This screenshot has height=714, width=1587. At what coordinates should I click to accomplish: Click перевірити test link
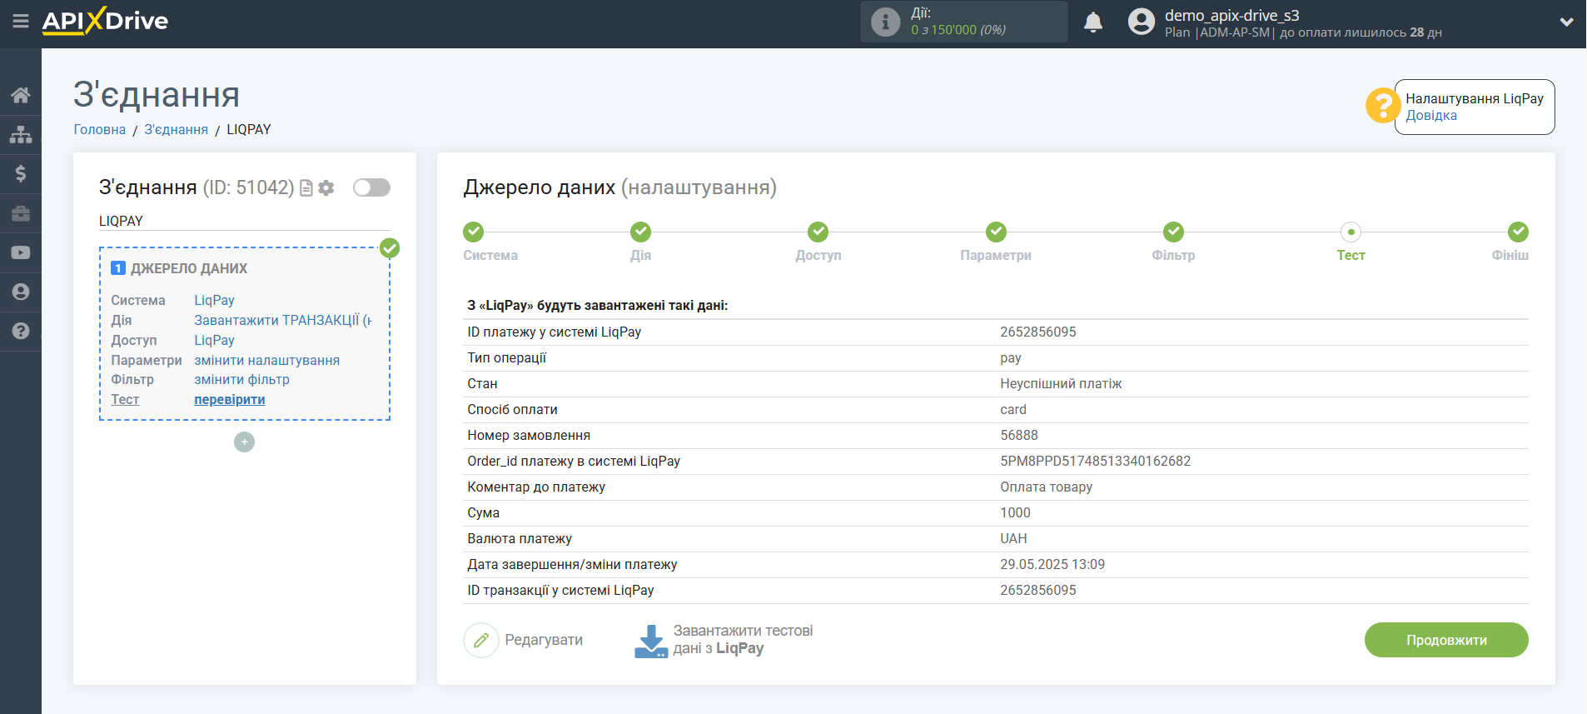point(230,399)
